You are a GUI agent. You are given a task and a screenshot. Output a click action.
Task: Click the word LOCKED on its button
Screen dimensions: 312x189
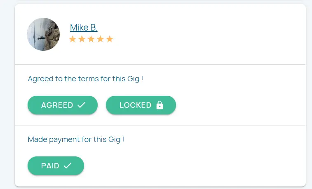point(135,105)
